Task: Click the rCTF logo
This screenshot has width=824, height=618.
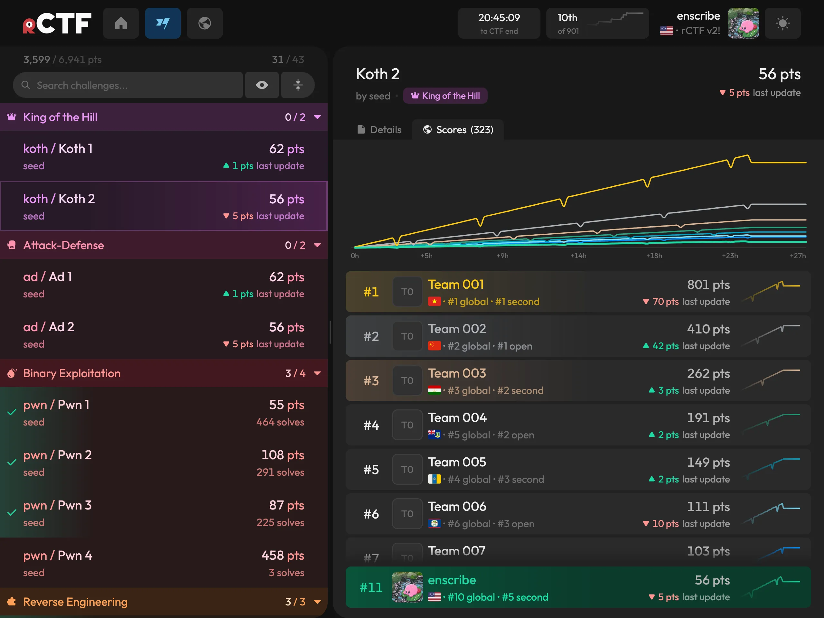Action: [x=57, y=23]
